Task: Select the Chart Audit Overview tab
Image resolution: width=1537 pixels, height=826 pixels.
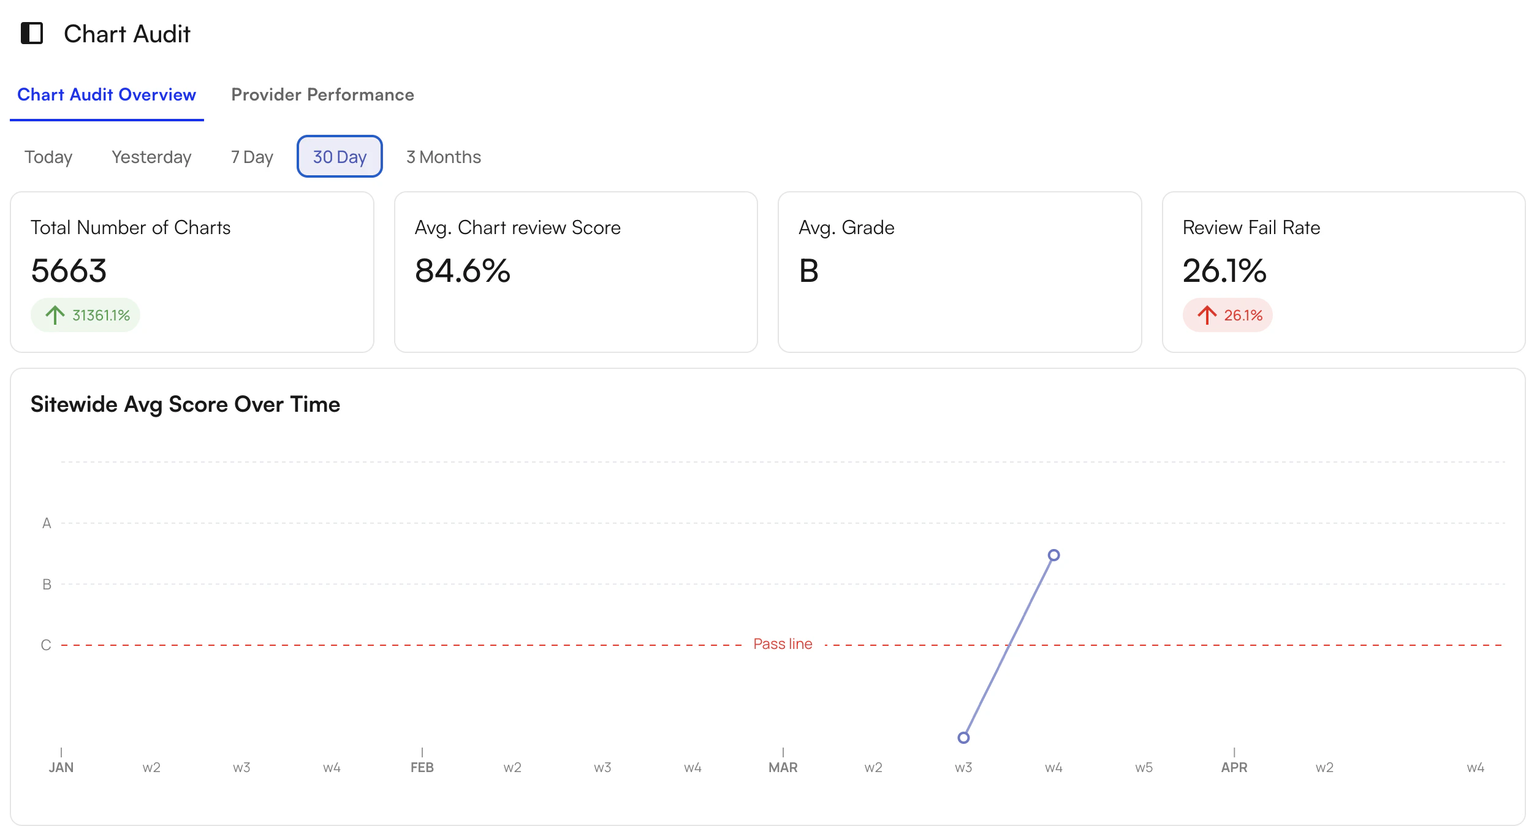Action: [106, 94]
